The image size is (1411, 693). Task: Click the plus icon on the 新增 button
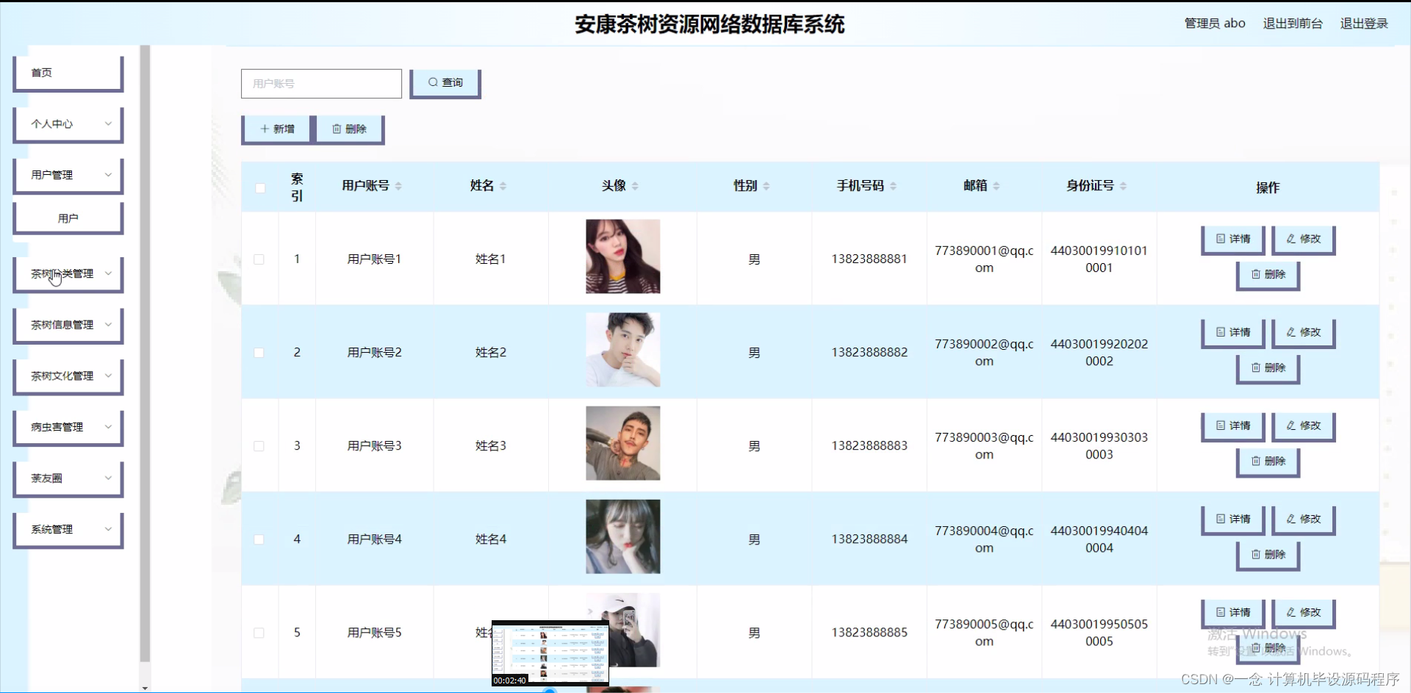265,129
